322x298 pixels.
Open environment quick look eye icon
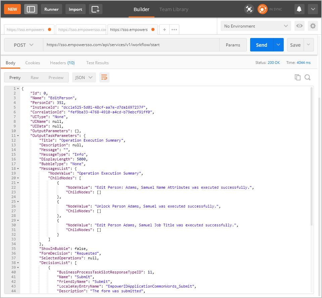click(299, 26)
